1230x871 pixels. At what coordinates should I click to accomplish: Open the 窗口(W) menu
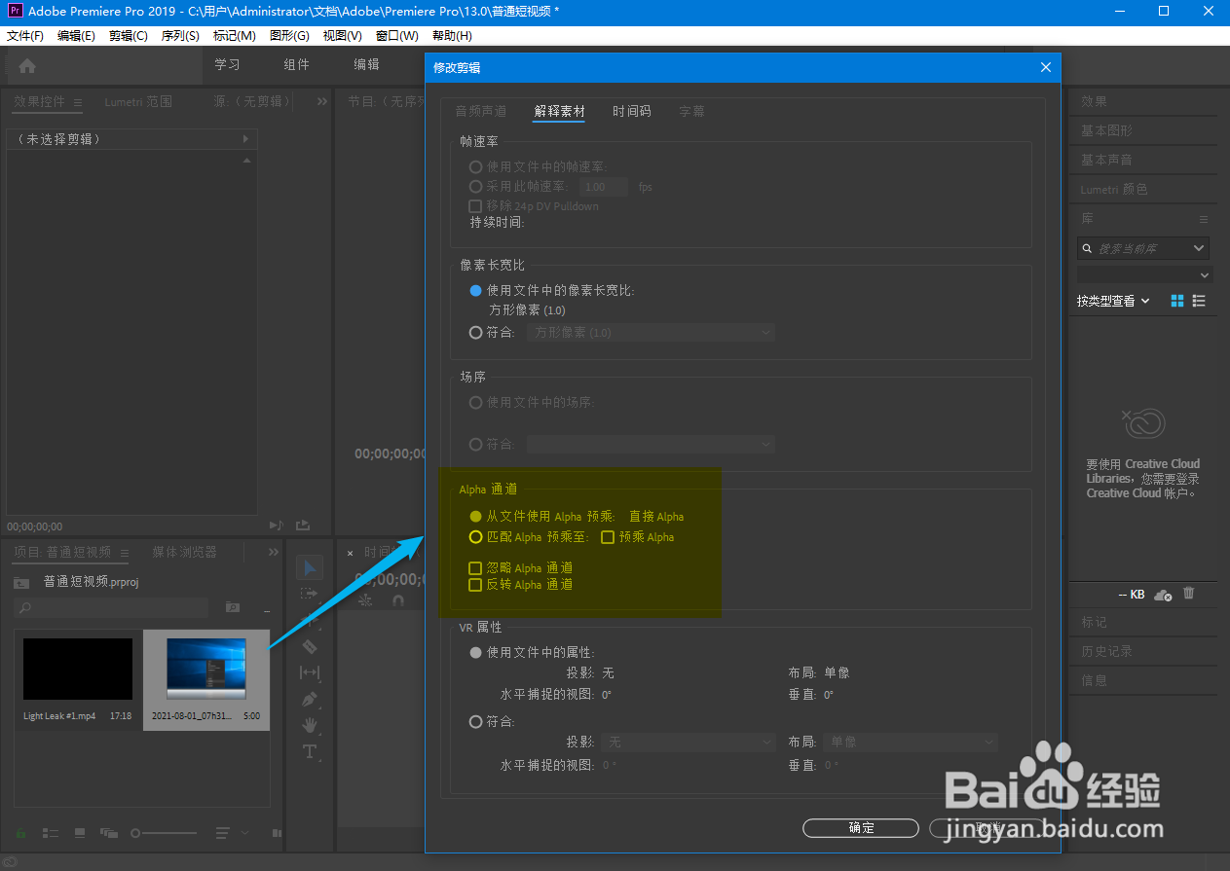[397, 35]
